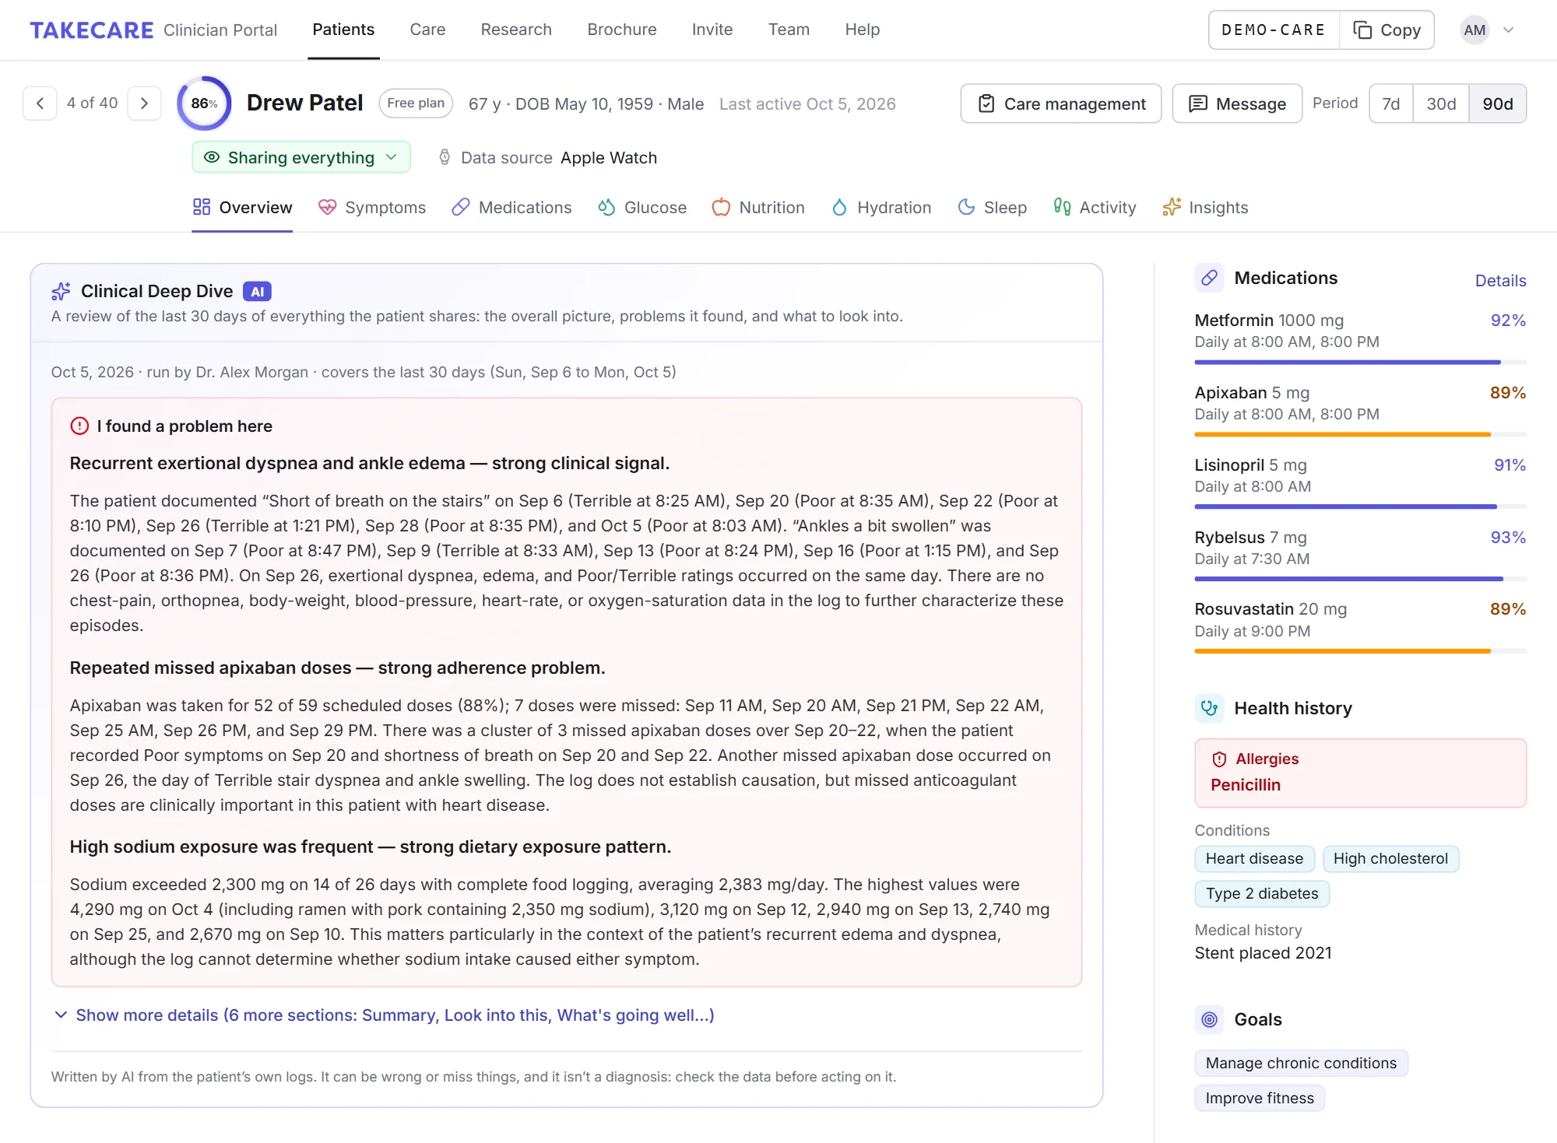The height and width of the screenshot is (1143, 1557).
Task: Click the Goals target icon
Action: (x=1209, y=1019)
